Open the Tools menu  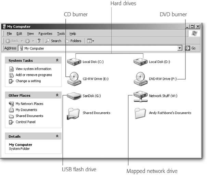(61, 34)
